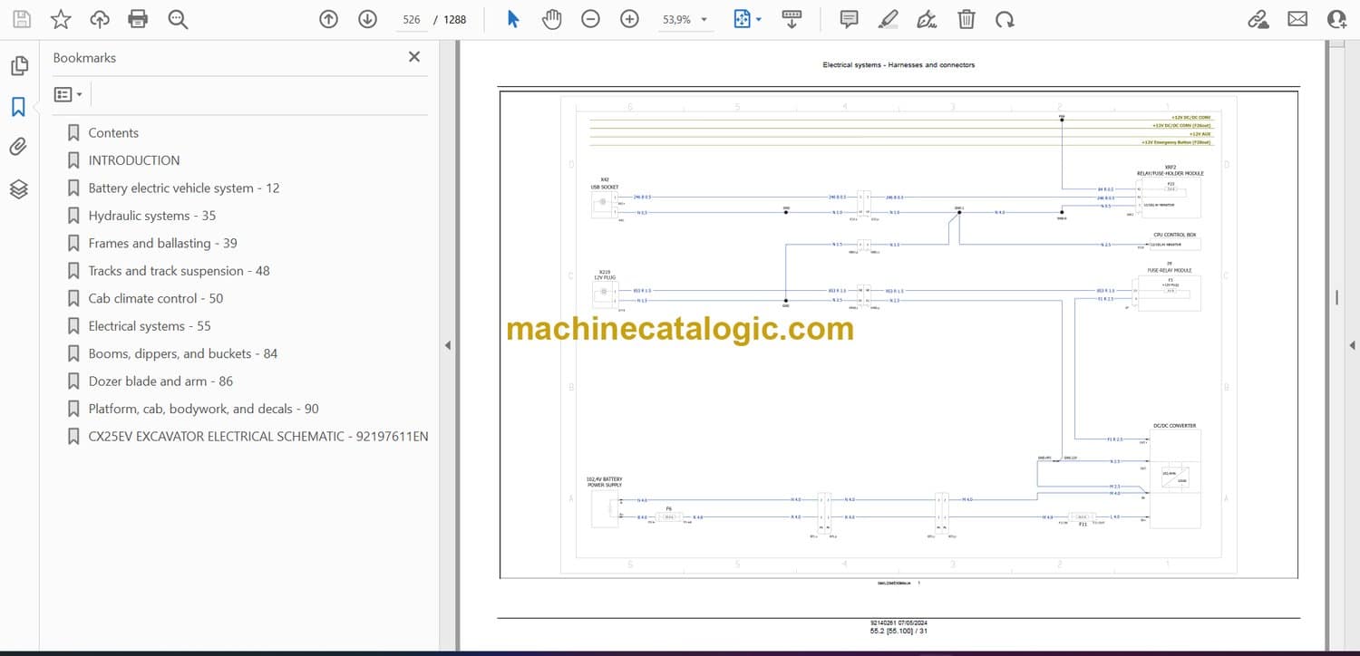The height and width of the screenshot is (656, 1360).
Task: Collapse the left navigation pane arrow
Action: click(x=447, y=345)
